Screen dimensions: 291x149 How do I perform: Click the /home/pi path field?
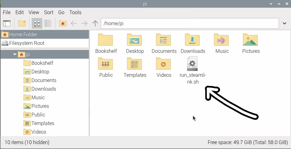[x=190, y=23]
